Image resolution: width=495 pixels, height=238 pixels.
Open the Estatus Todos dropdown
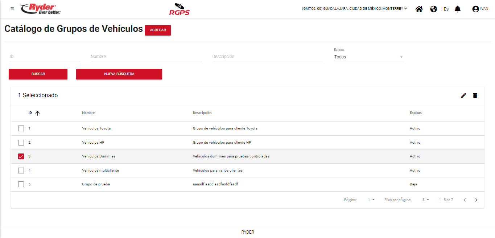pos(369,57)
